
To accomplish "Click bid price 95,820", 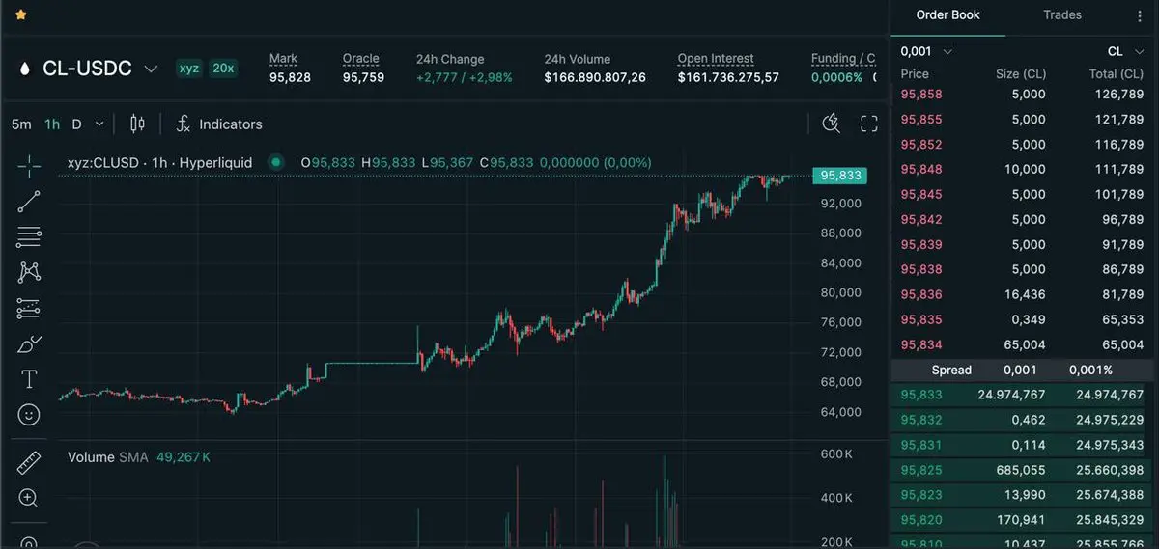I will pyautogui.click(x=920, y=520).
